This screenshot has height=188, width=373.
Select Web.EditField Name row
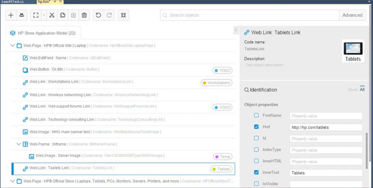pyautogui.click(x=123, y=58)
